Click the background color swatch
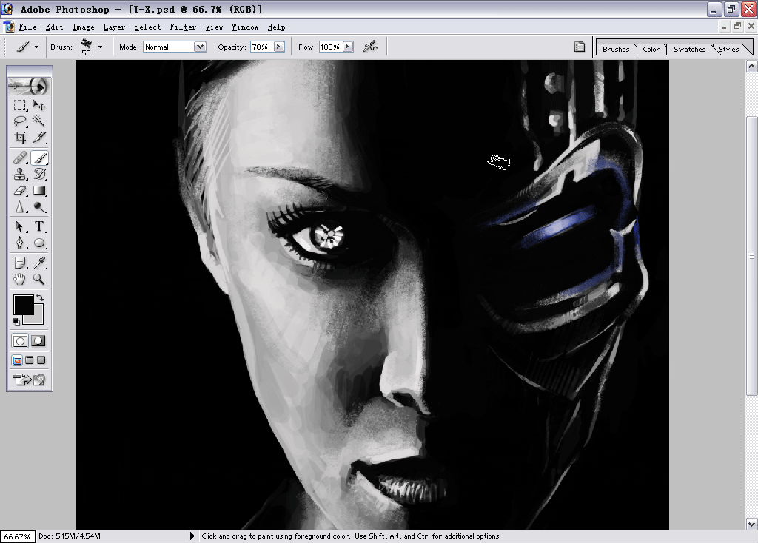 [x=38, y=317]
